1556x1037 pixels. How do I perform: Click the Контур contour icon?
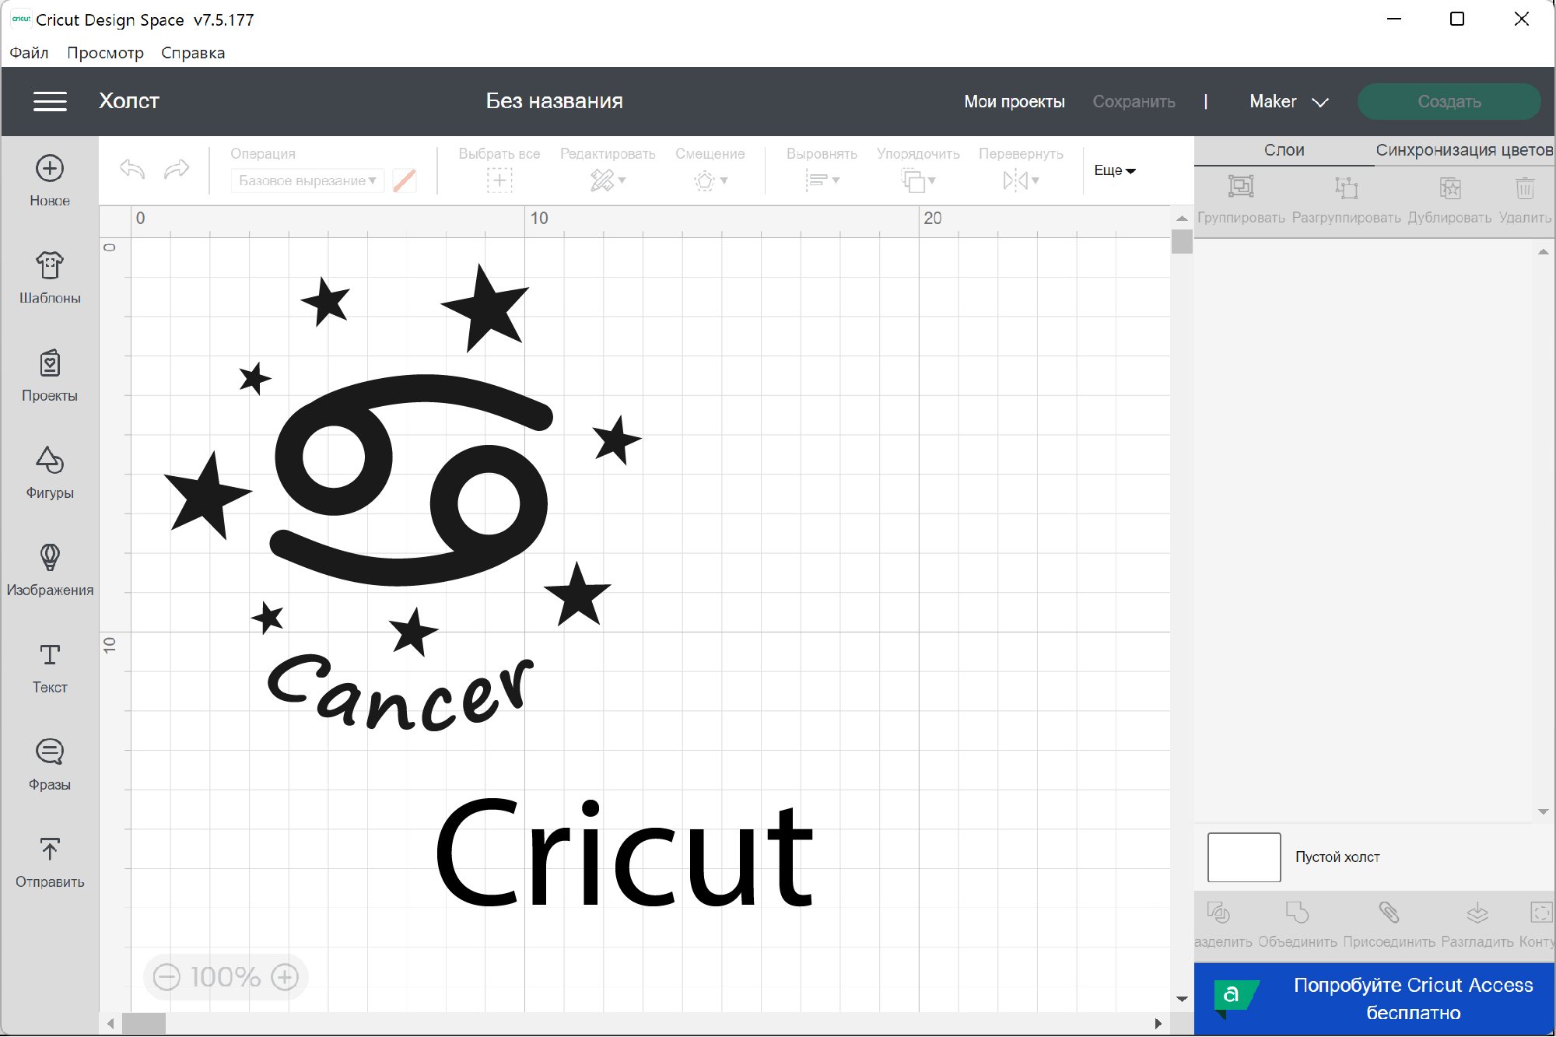click(x=1540, y=912)
